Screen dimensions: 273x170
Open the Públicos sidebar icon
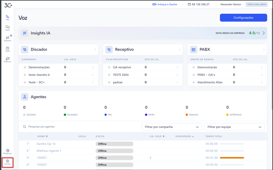[x=7, y=60]
